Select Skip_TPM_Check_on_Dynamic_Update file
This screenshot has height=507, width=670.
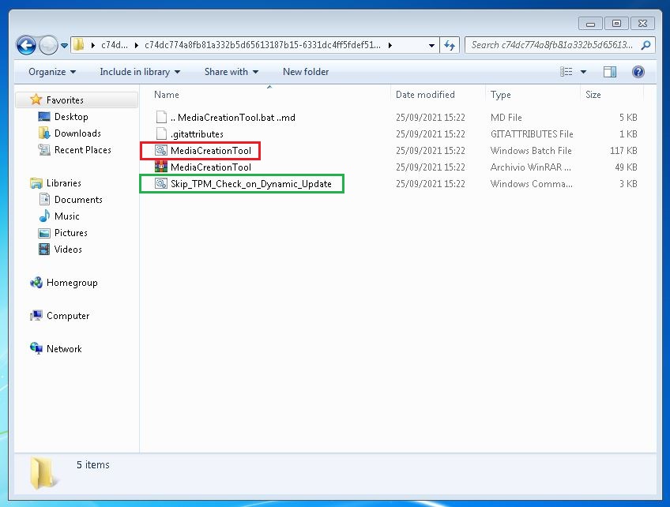click(x=250, y=184)
